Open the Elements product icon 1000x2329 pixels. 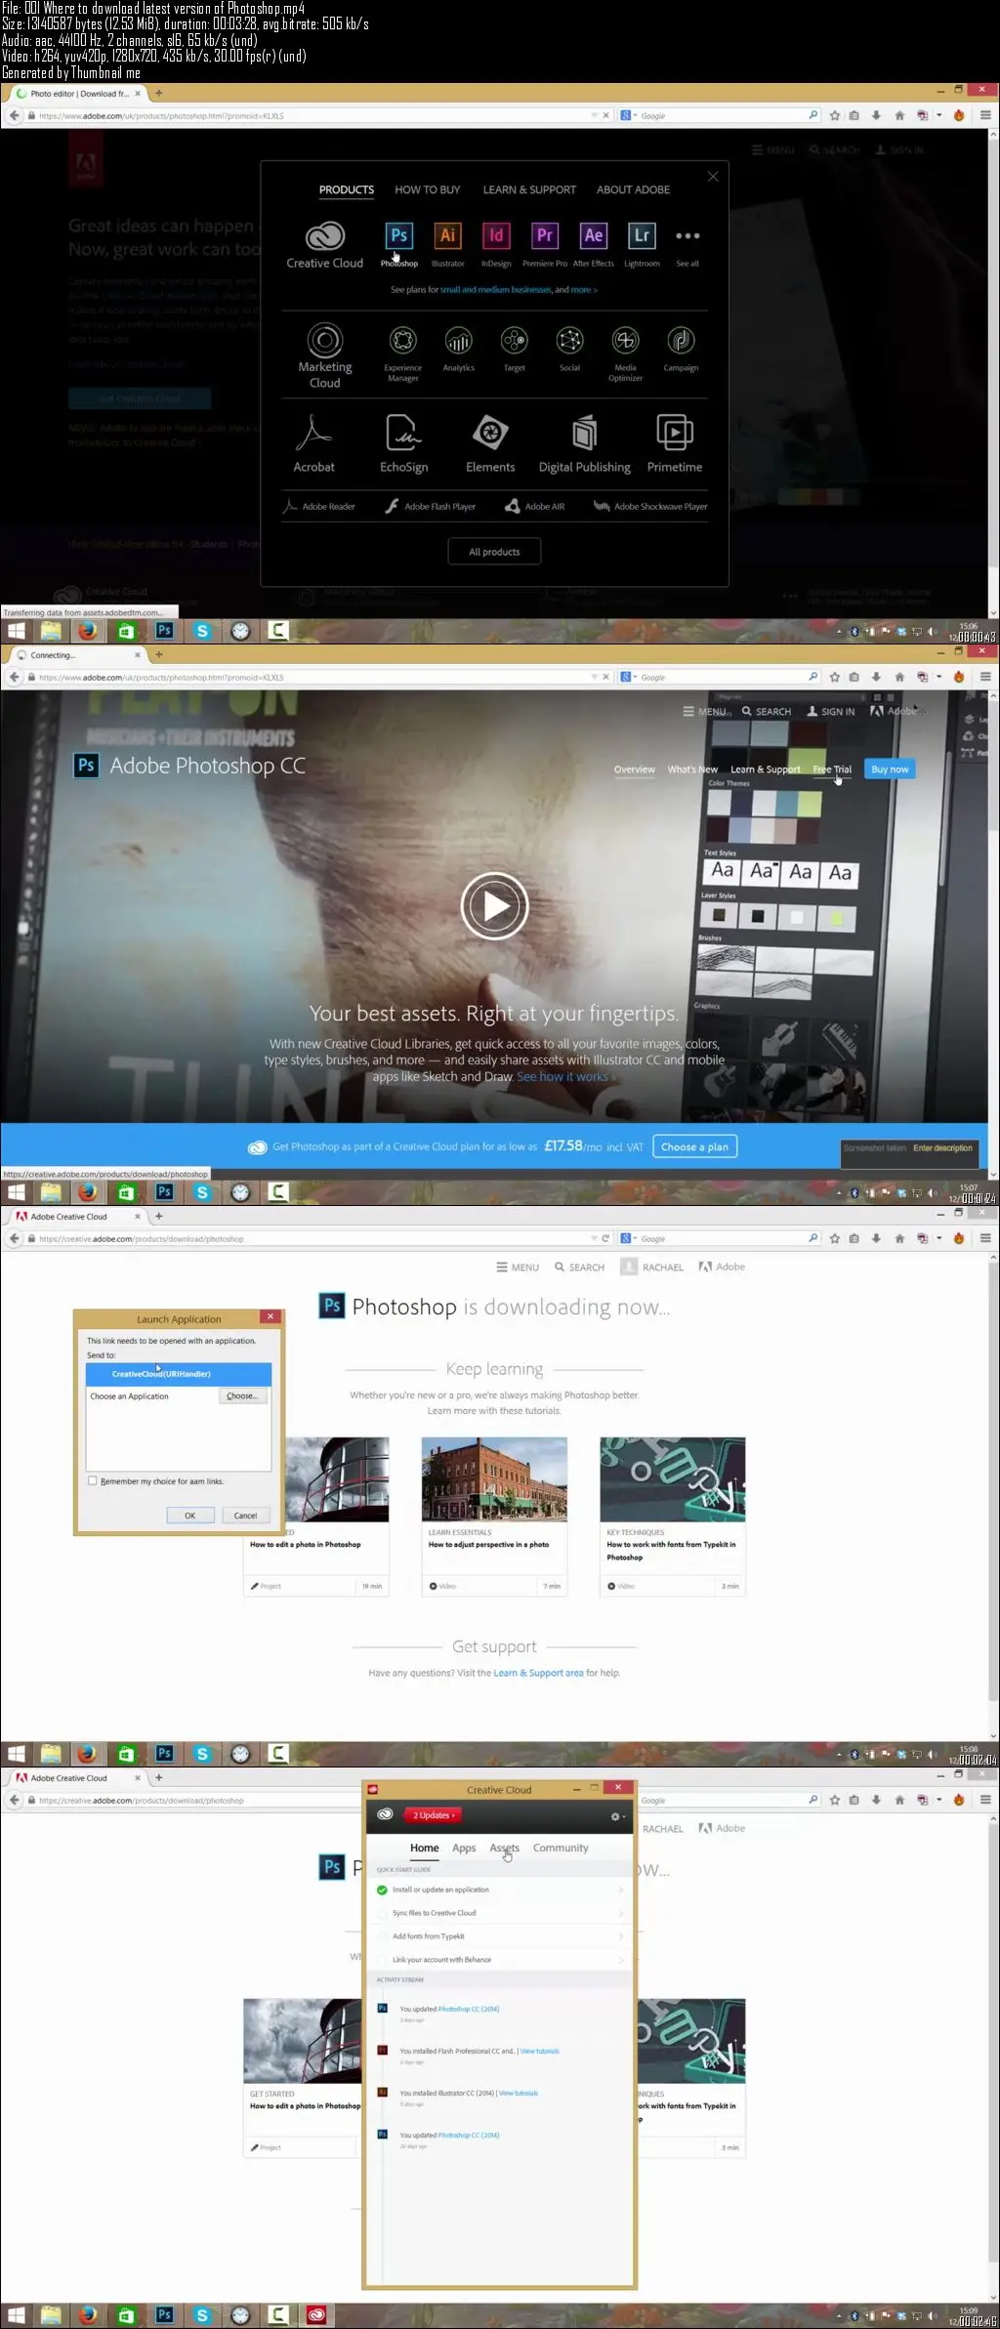pyautogui.click(x=490, y=433)
